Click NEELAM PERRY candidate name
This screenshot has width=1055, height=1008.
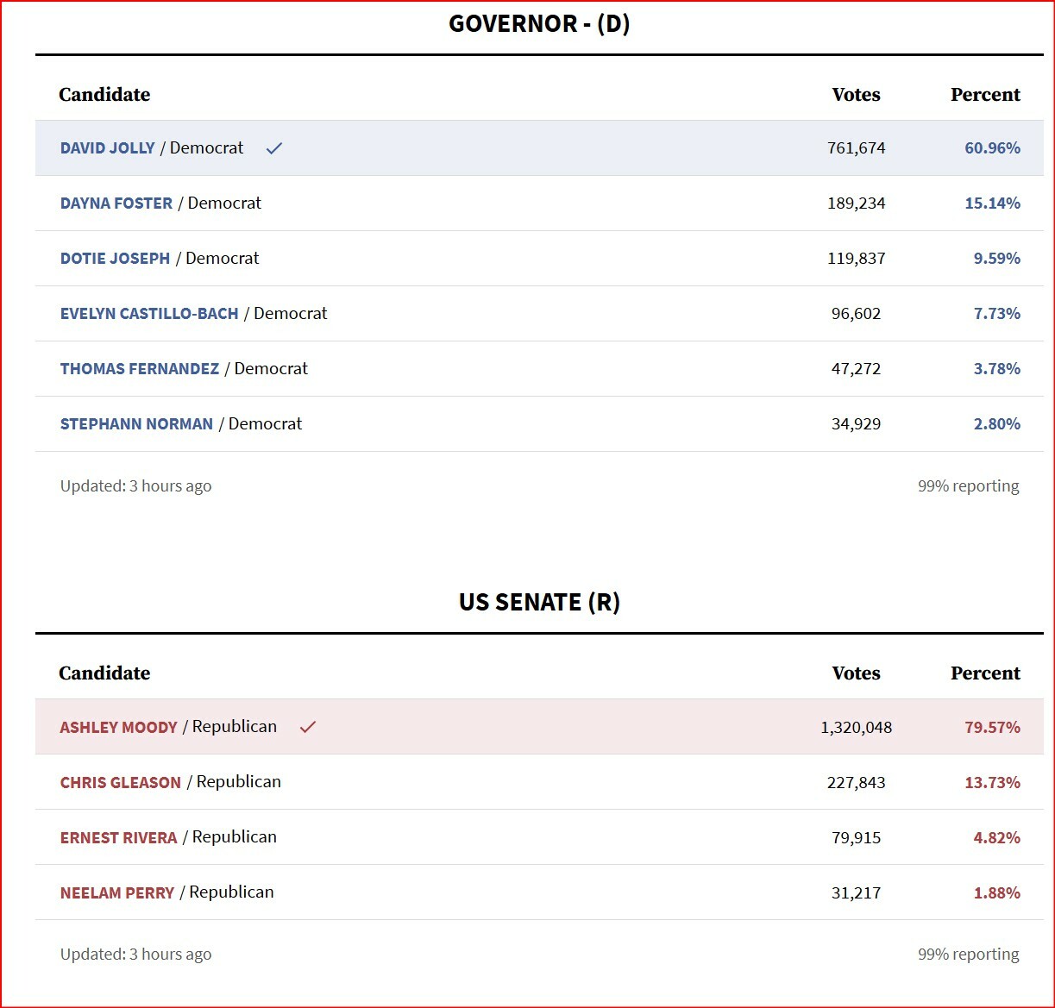tap(117, 893)
